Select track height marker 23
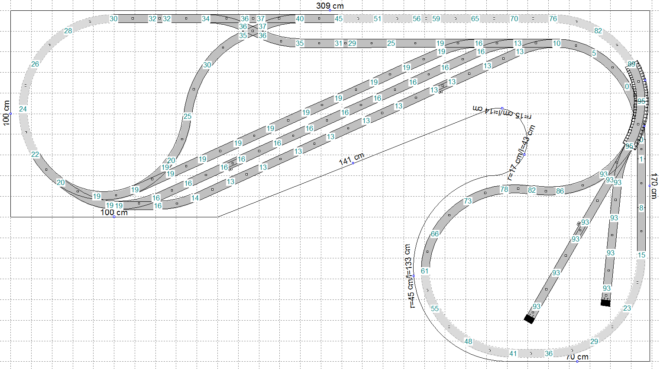 click(x=627, y=308)
